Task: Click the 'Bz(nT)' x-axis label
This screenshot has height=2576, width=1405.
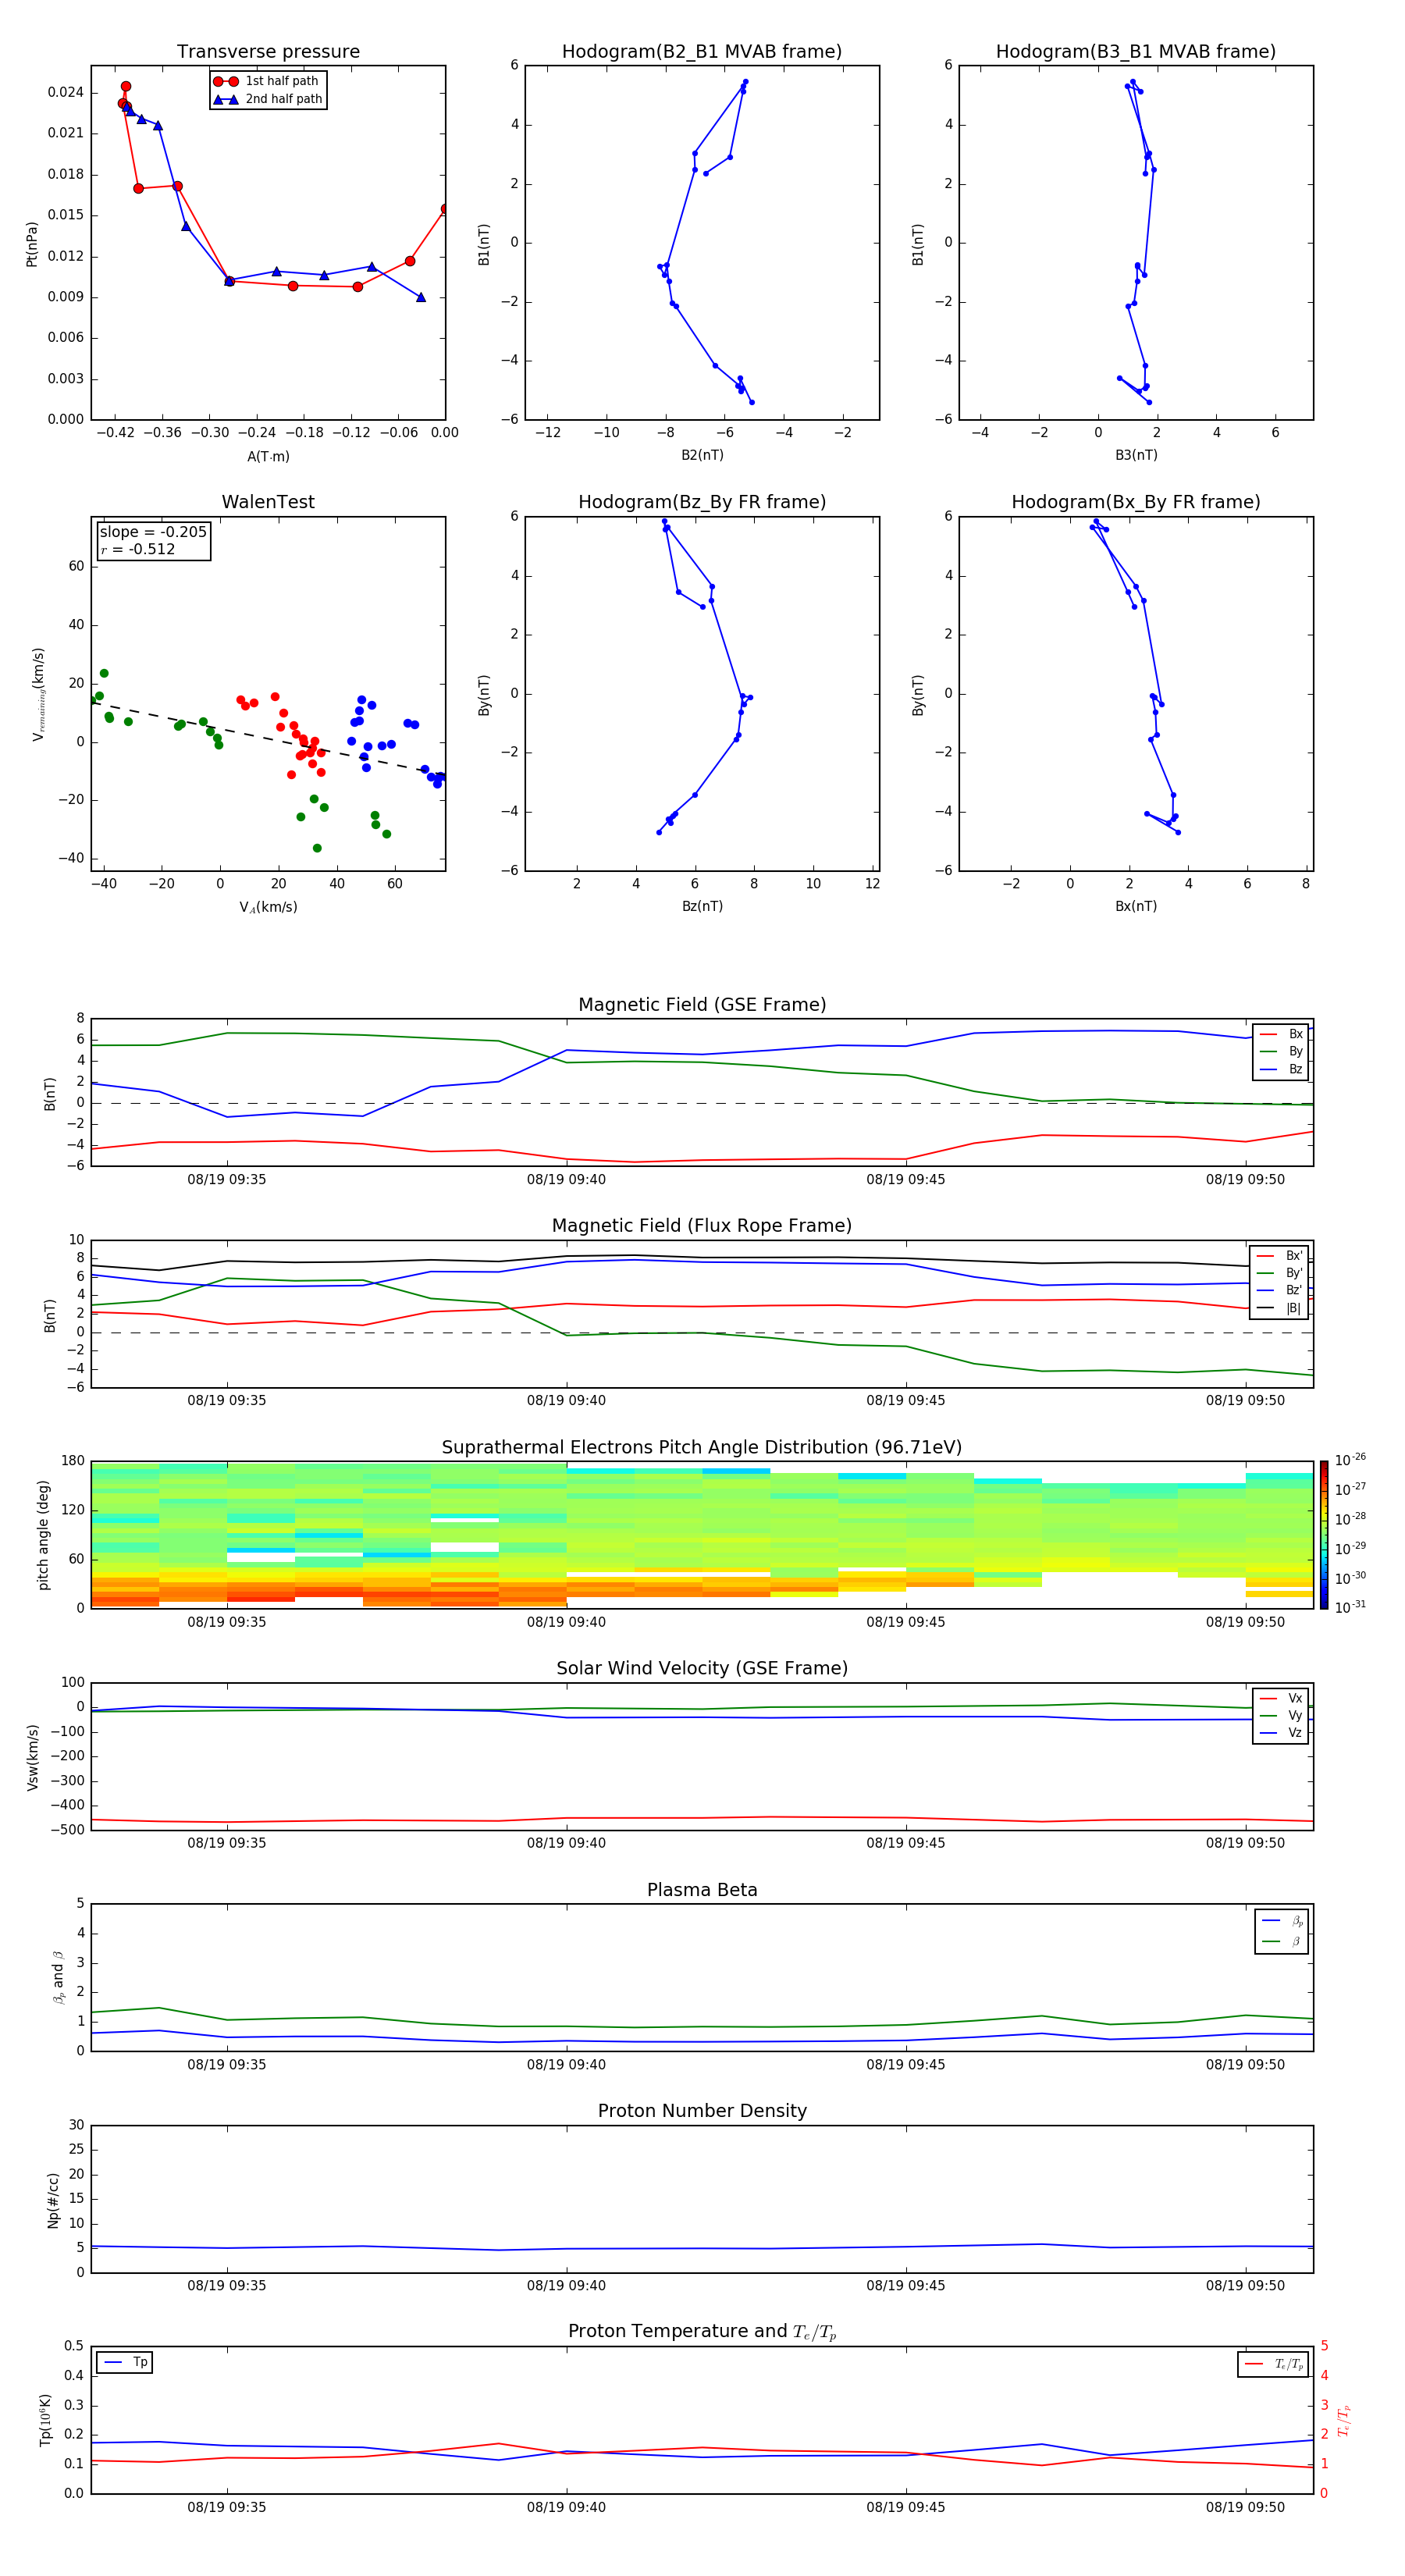Action: 702,906
